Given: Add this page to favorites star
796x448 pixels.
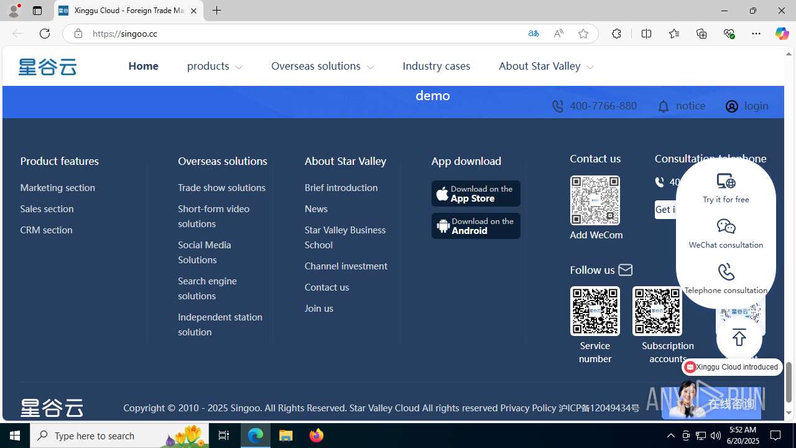Looking at the screenshot, I should click(583, 34).
